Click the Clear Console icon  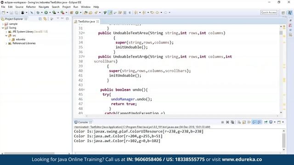pos(239,122)
